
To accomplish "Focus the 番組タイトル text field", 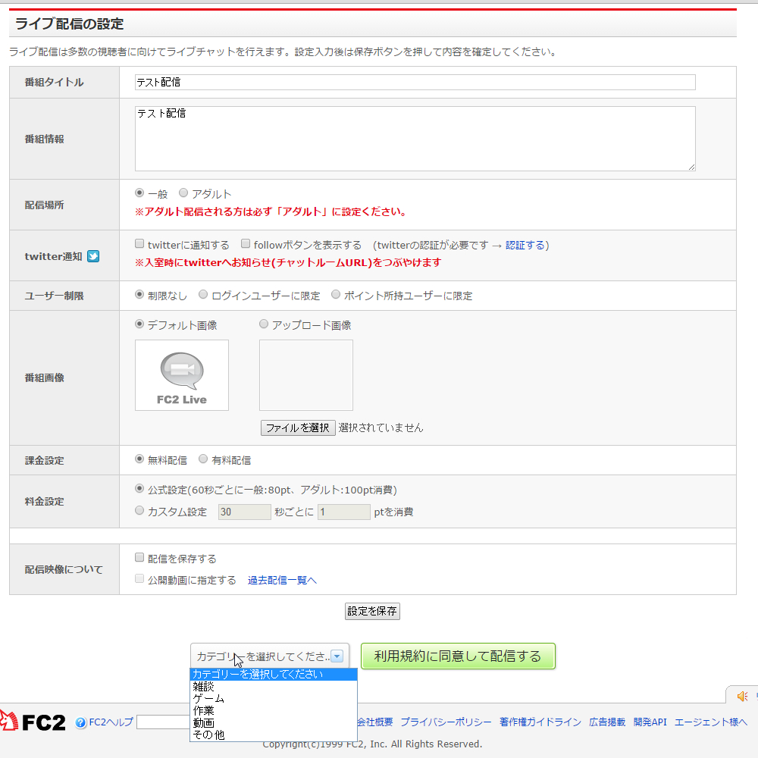I will (415, 82).
